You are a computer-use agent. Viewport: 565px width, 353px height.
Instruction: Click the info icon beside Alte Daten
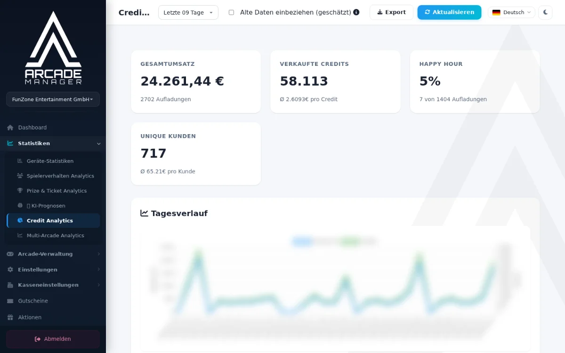[356, 12]
